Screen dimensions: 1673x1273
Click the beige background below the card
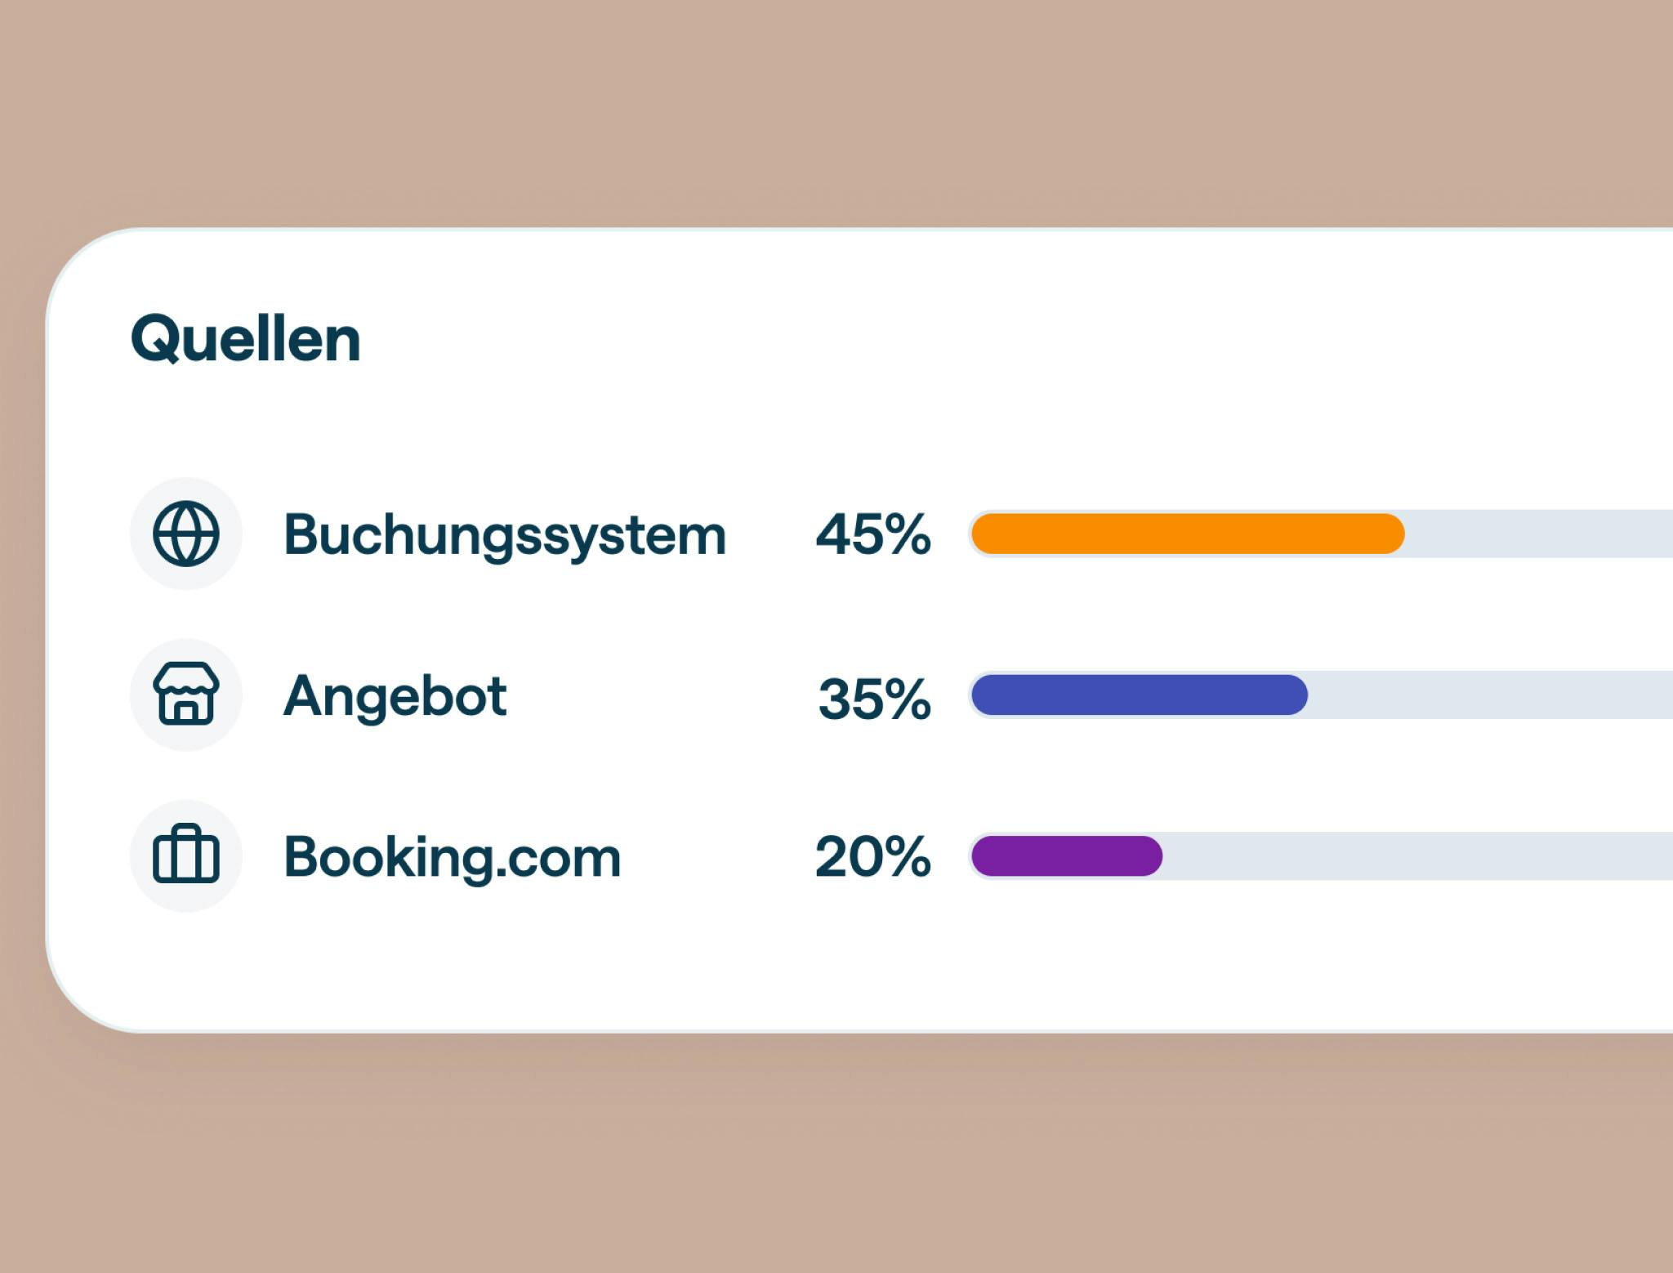pyautogui.click(x=817, y=1160)
